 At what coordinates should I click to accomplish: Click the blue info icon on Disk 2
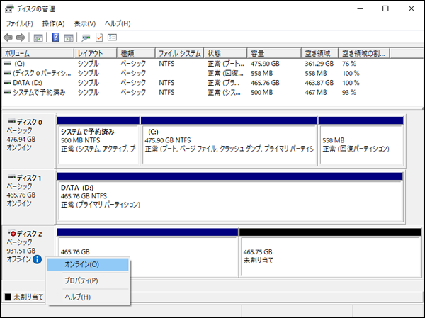(37, 259)
